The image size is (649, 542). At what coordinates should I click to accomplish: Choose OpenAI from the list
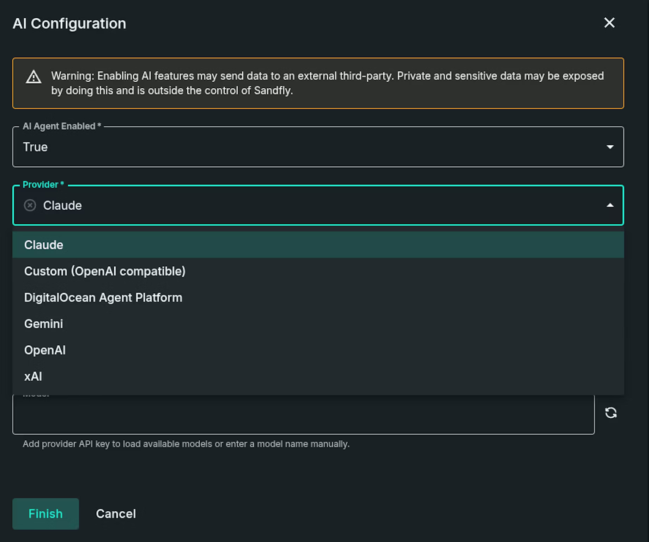click(x=318, y=350)
